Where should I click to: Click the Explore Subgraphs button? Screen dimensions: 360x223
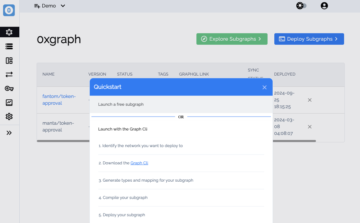(232, 39)
